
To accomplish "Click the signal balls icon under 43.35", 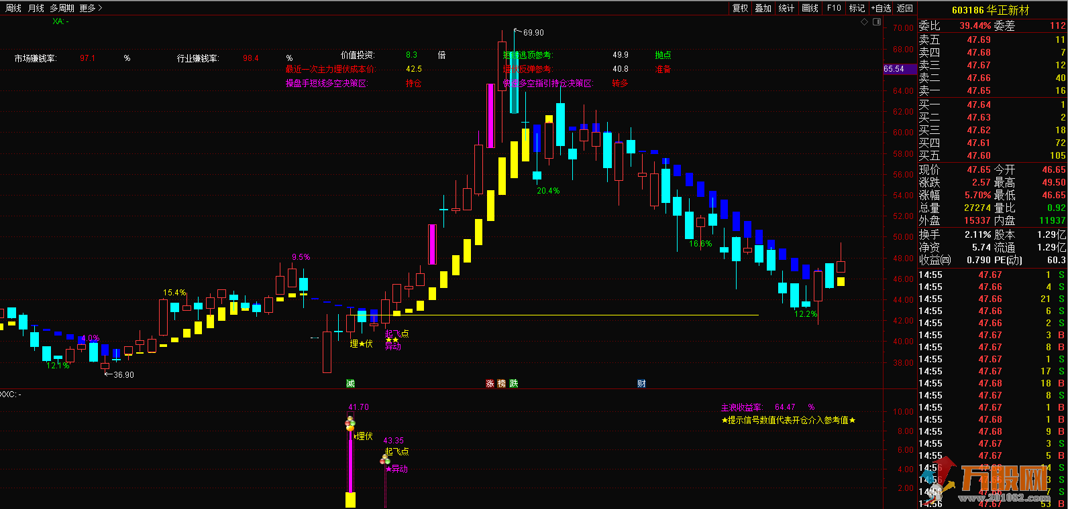I will [385, 459].
